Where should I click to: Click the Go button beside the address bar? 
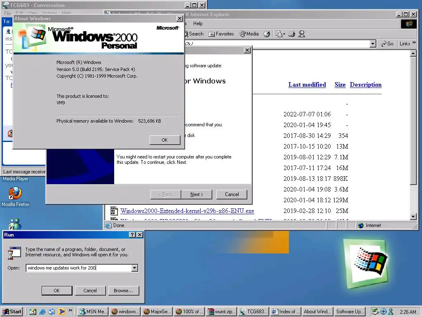click(x=387, y=44)
